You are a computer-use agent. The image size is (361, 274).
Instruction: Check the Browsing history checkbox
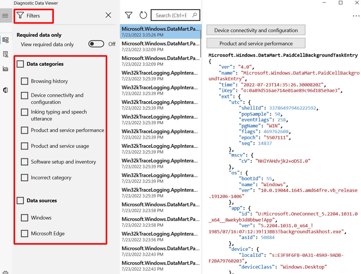pyautogui.click(x=24, y=81)
